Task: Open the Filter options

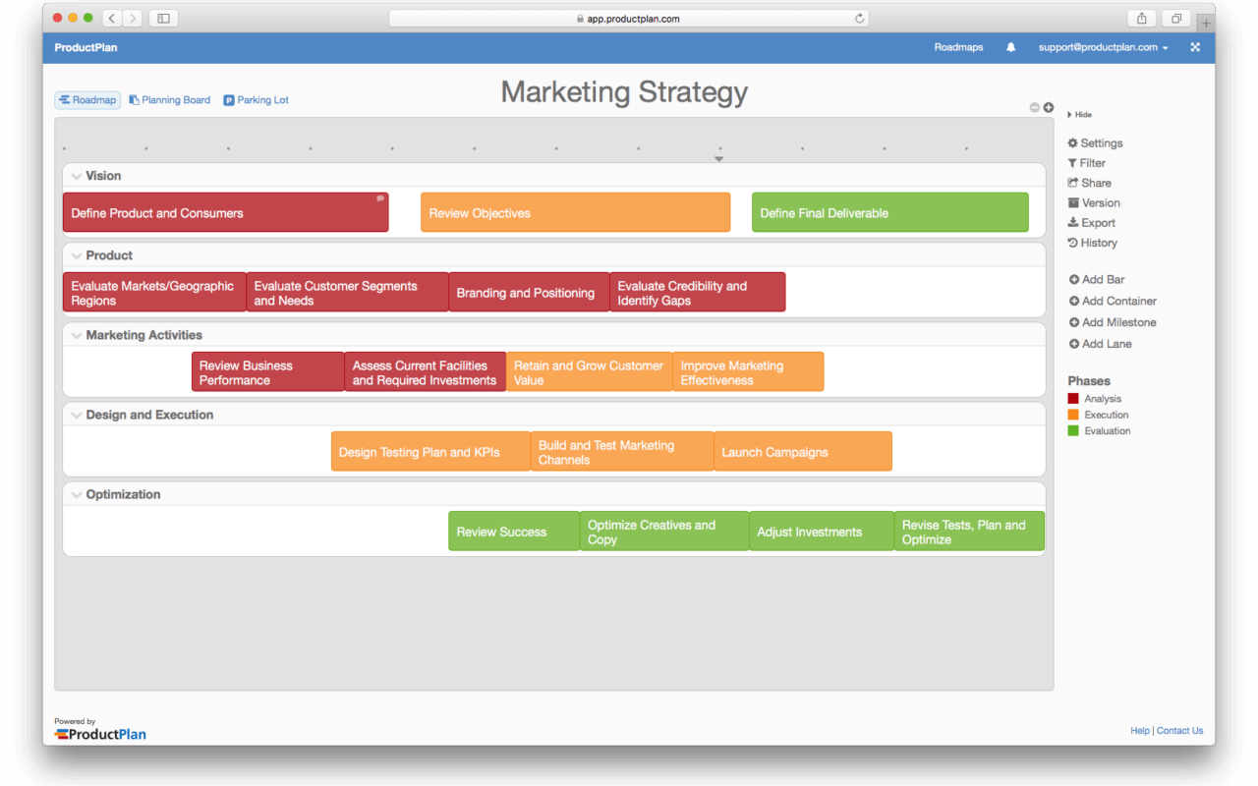Action: click(x=1089, y=162)
